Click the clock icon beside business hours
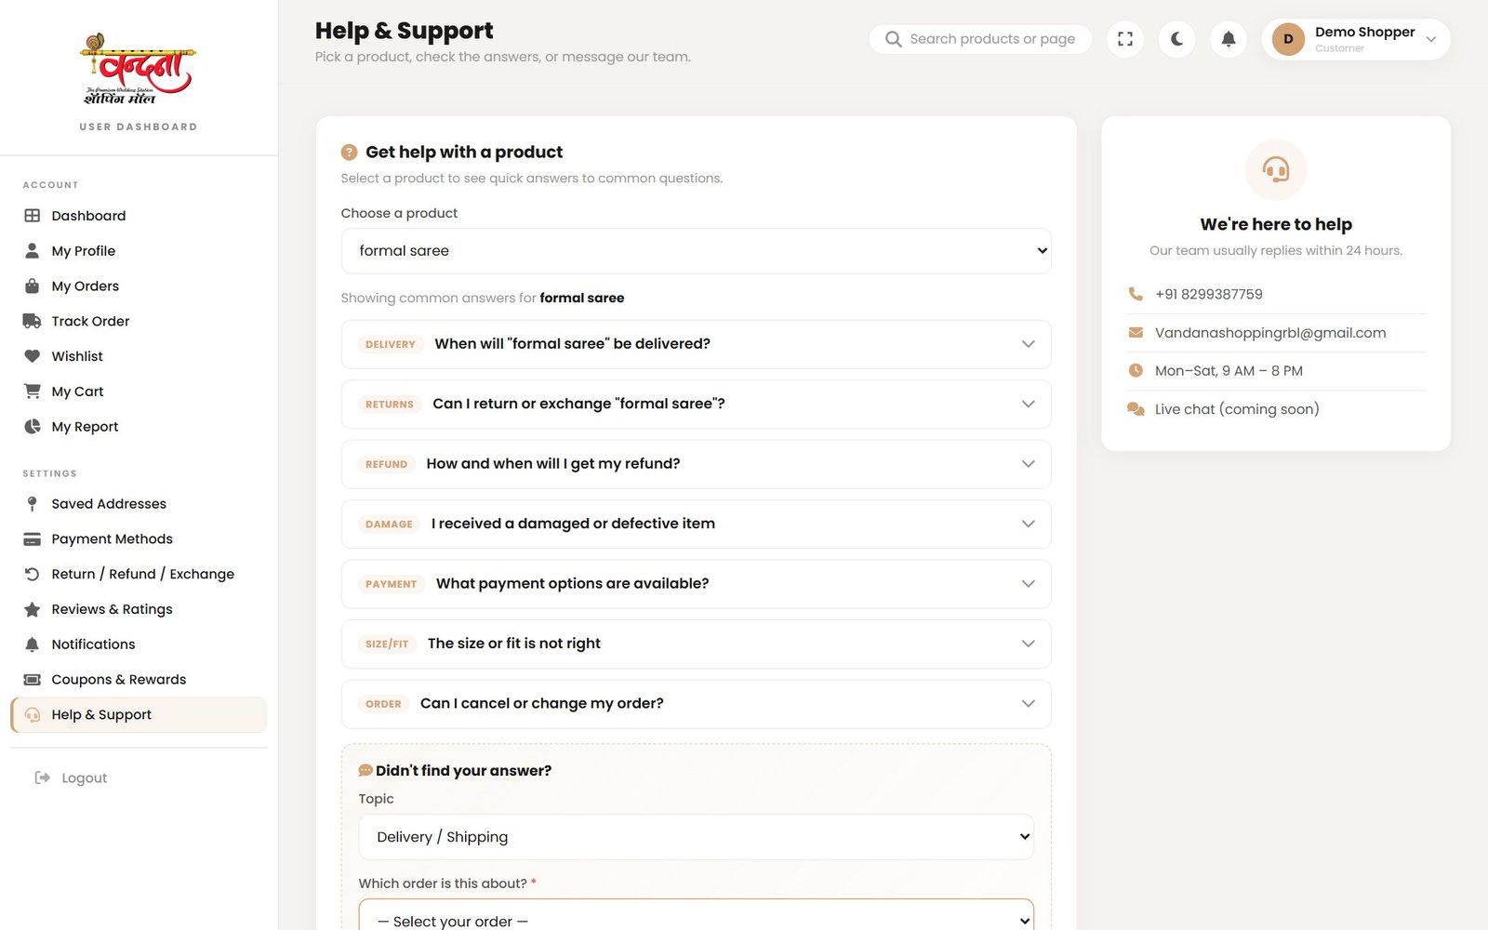This screenshot has height=930, width=1488. pos(1136,370)
